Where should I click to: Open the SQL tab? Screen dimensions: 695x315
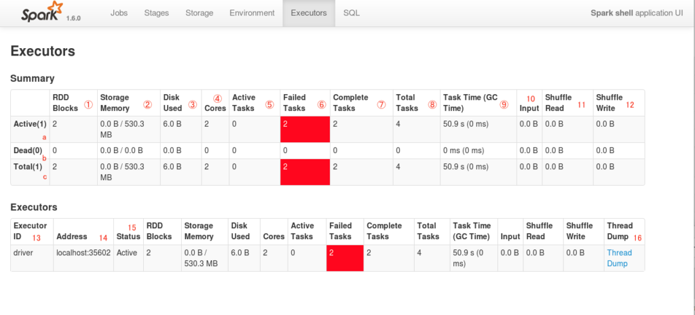click(352, 13)
